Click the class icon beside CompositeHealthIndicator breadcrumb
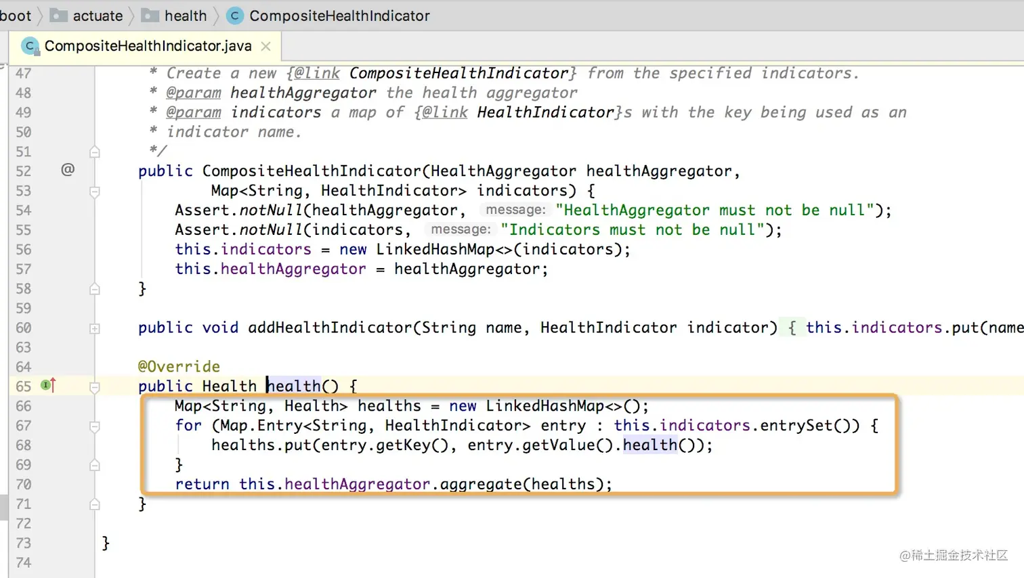This screenshot has height=578, width=1024. pos(235,16)
